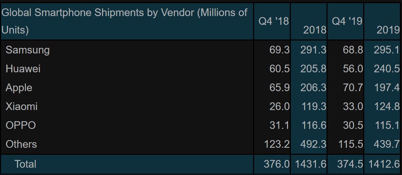Image resolution: width=402 pixels, height=175 pixels.
Task: Select Apple's Q4 '19 value 70.7
Action: coord(353,88)
